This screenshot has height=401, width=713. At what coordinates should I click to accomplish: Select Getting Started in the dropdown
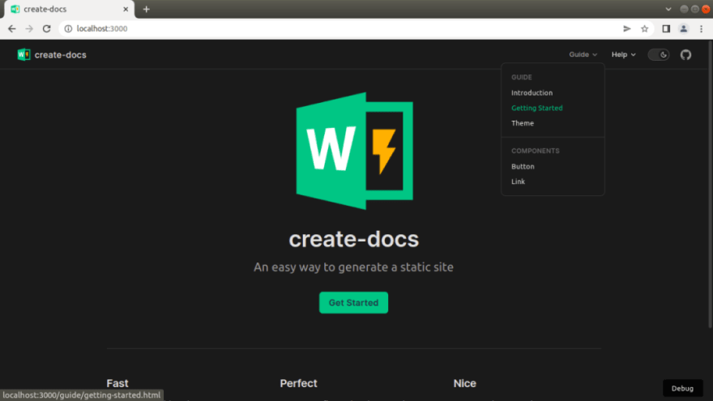point(536,108)
